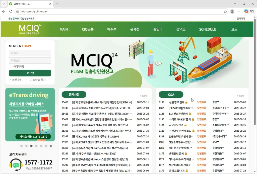Open the browser profile avatar
The width and height of the screenshot is (257, 174).
(x=232, y=12)
